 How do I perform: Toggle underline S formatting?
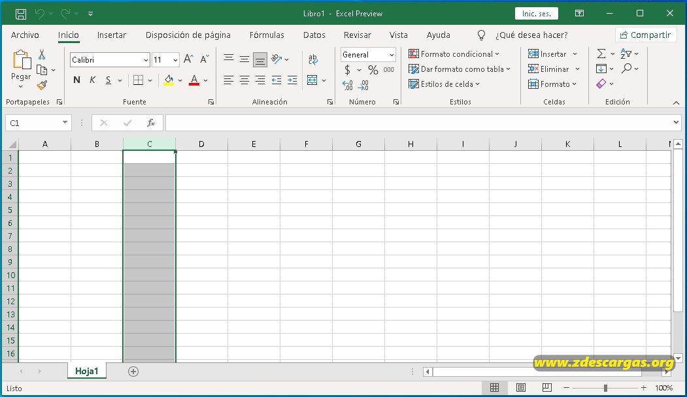coord(109,80)
